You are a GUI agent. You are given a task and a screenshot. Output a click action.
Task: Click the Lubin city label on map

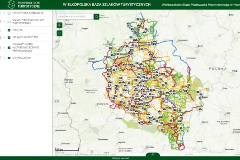pyautogui.click(x=121, y=132)
